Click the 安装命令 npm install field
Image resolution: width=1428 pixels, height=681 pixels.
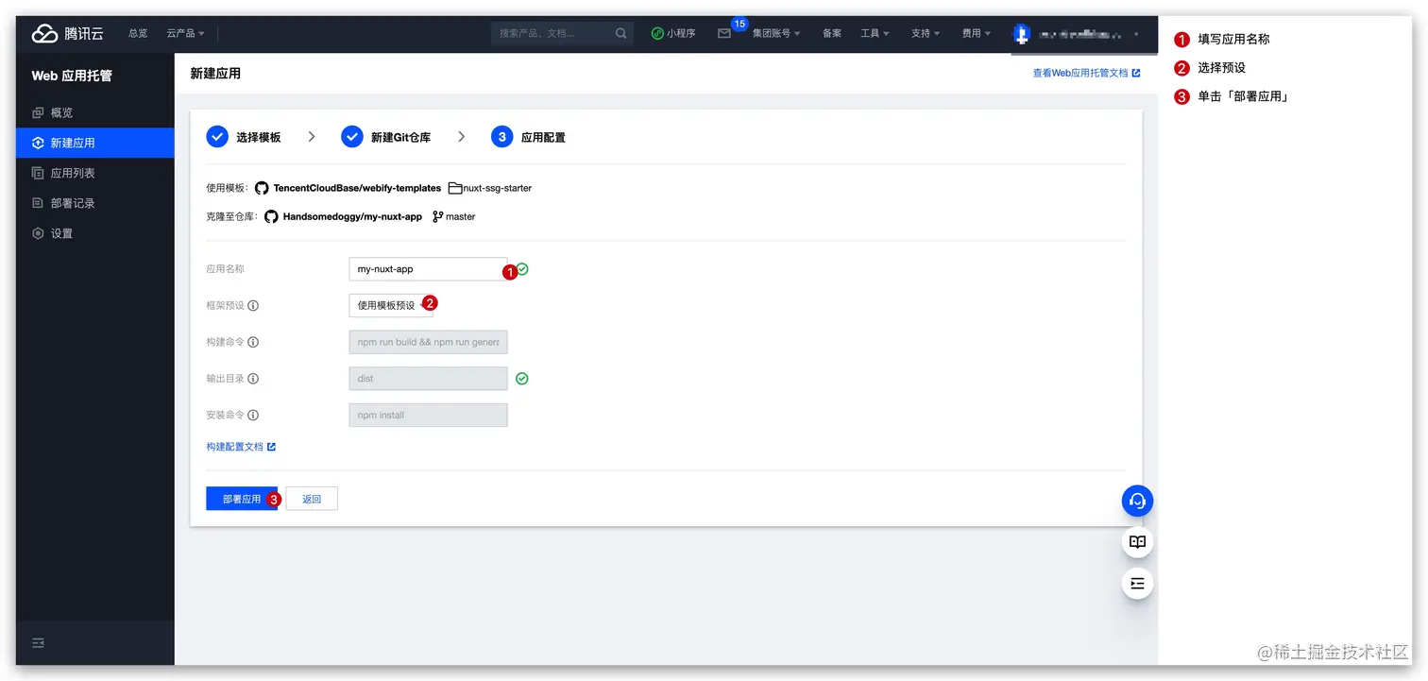(x=428, y=416)
